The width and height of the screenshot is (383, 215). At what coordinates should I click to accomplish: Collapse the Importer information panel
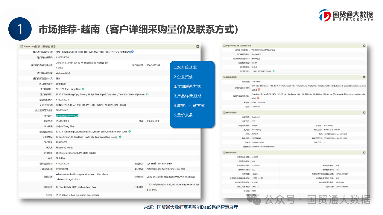pyautogui.click(x=197, y=47)
